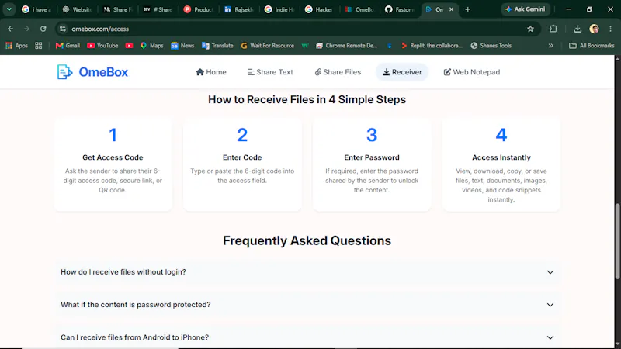The width and height of the screenshot is (621, 349).
Task: Open the All Bookmarks folder
Action: 592,46
